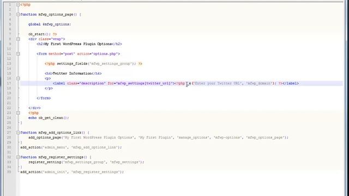
Task: Click 'mfwp_settings[twitter_url]' attribute value
Action: click(x=144, y=83)
